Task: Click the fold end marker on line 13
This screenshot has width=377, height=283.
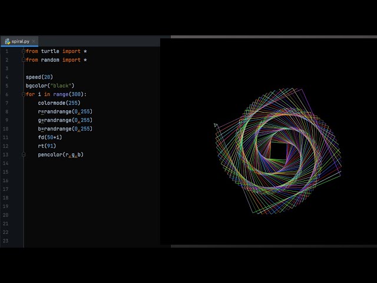Action: point(24,154)
